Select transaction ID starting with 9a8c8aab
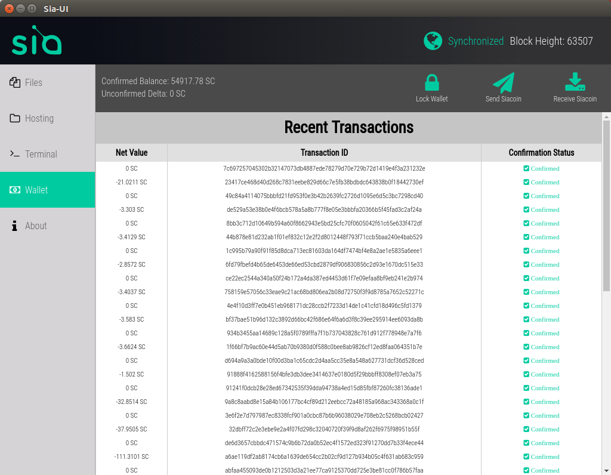Screen dimensions: 611x475 click(324, 402)
